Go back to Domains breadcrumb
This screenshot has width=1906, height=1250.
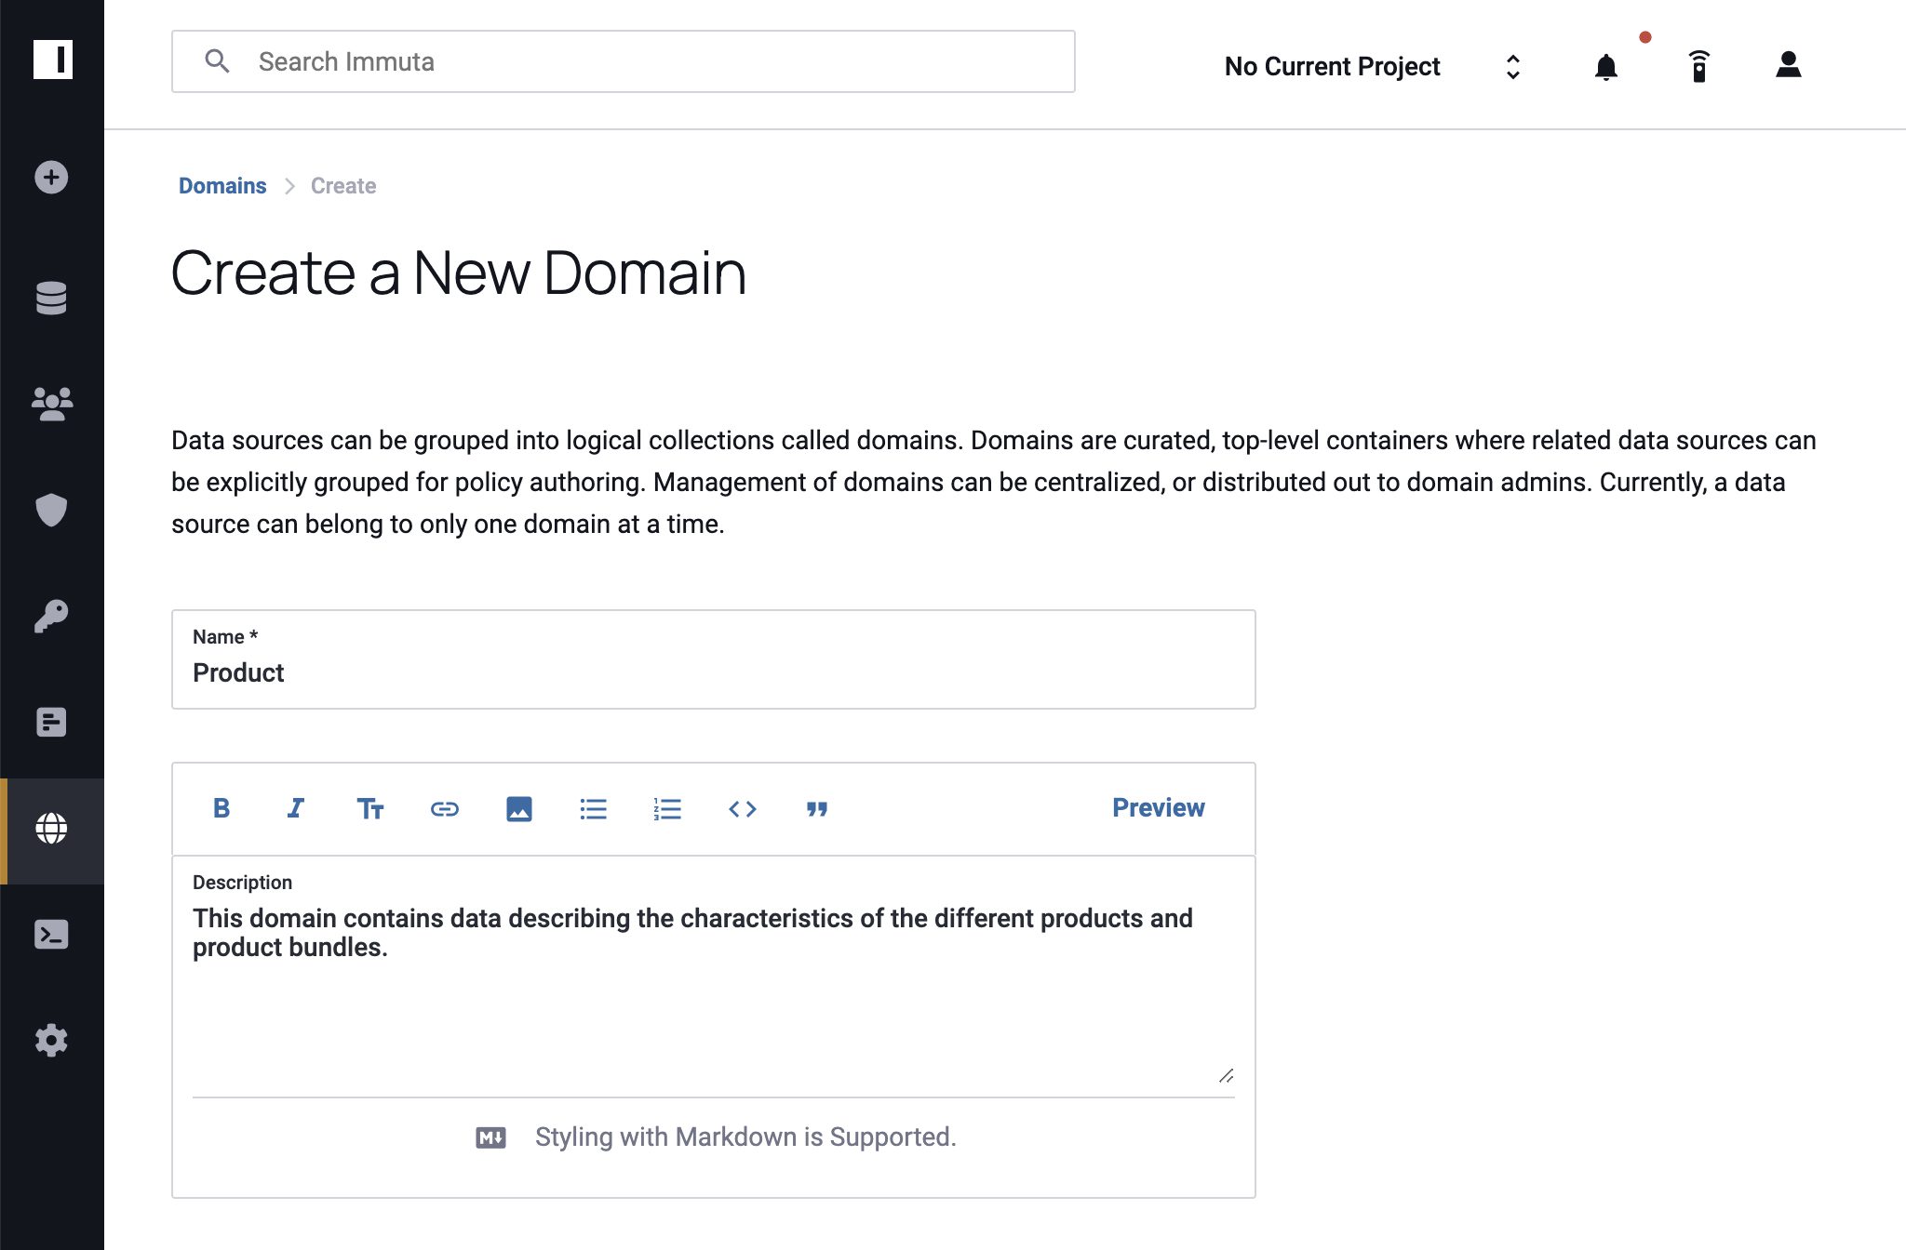222,186
